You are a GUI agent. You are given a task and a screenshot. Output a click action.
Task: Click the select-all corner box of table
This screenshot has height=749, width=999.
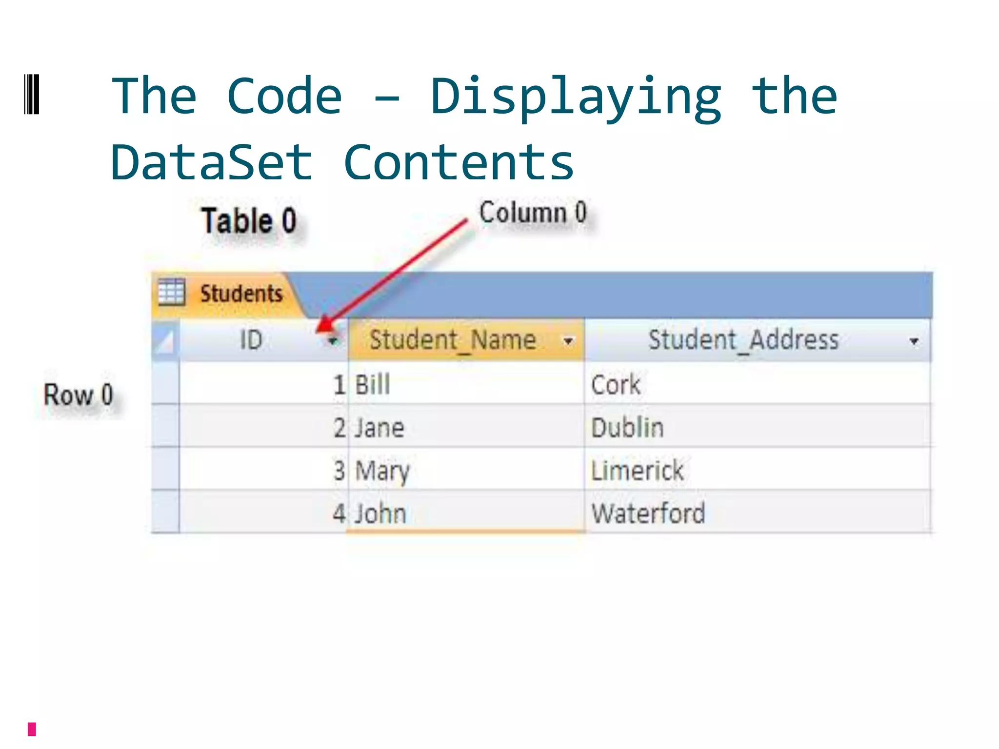pyautogui.click(x=165, y=340)
